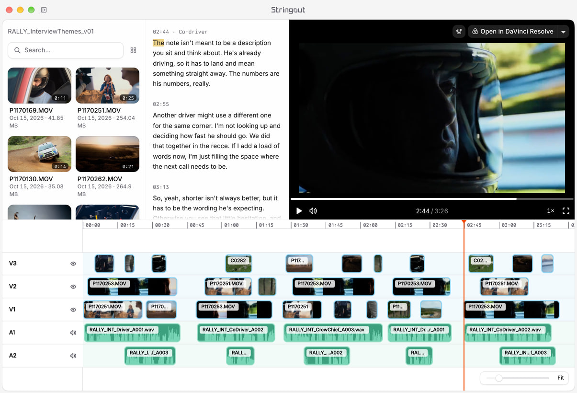Select the first RALLY_INT_CoDriver_A002 audio clip
This screenshot has height=393, width=577.
point(236,333)
